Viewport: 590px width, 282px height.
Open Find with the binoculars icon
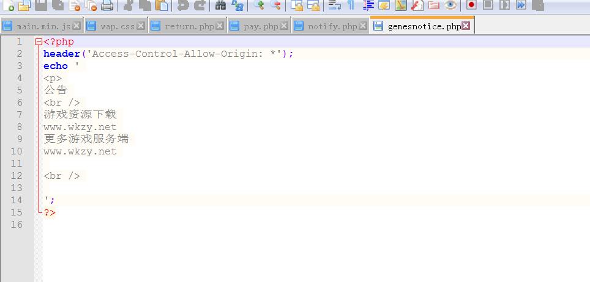tap(221, 5)
